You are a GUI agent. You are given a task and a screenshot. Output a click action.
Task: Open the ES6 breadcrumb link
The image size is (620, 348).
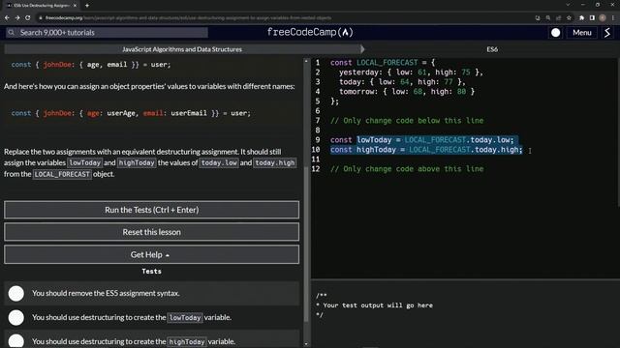(492, 49)
